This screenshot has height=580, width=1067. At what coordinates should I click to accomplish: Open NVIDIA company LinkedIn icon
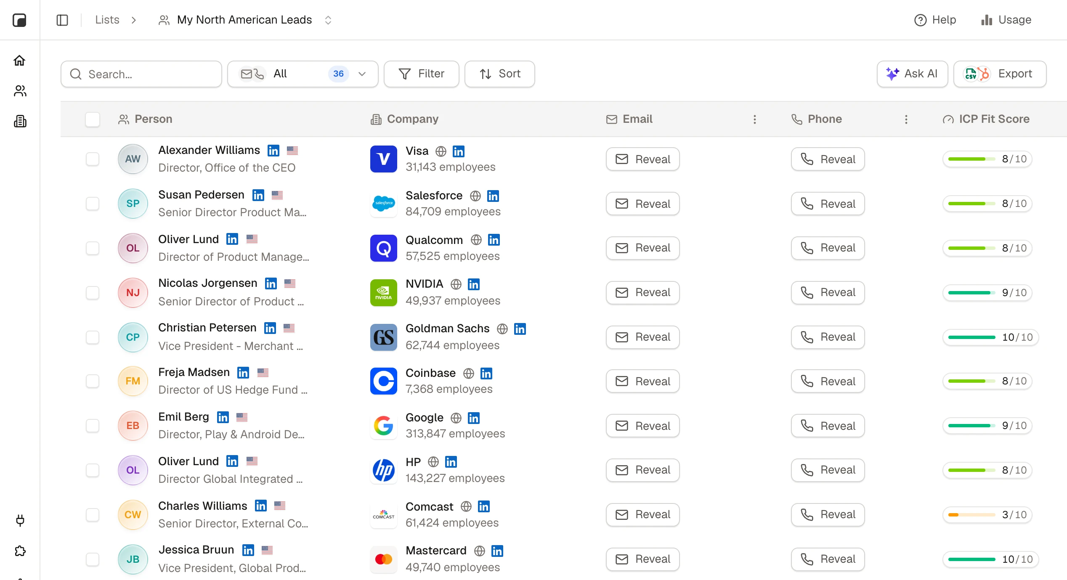pos(474,284)
